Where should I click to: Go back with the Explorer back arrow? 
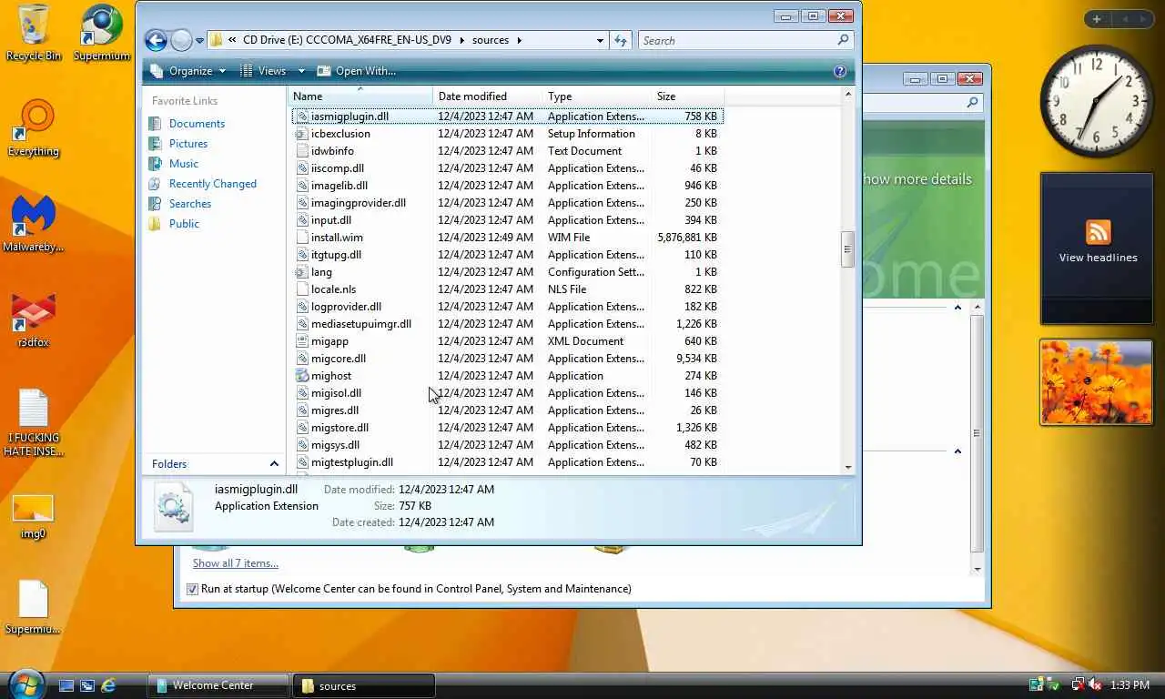pos(156,40)
